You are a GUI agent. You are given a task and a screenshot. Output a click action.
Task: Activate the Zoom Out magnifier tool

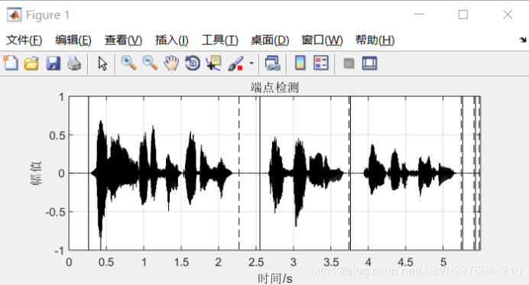click(150, 63)
